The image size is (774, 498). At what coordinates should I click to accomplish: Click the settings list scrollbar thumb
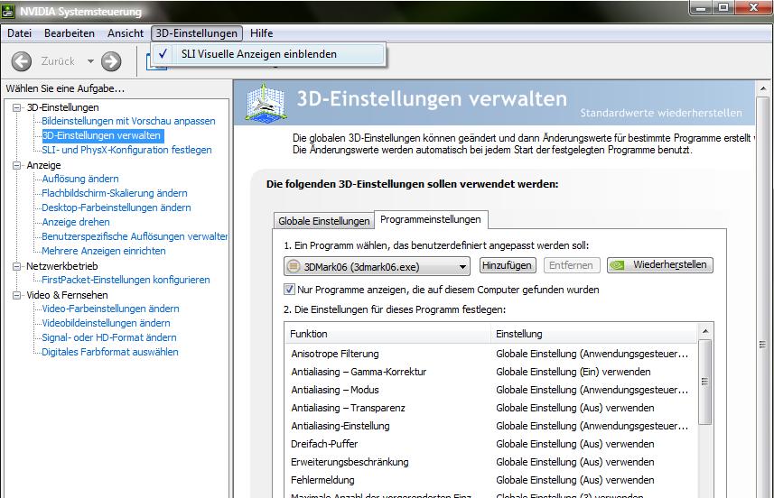[x=704, y=383]
